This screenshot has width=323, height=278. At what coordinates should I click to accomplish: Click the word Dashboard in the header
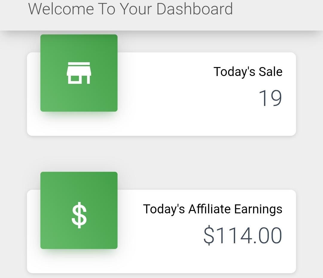point(194,9)
